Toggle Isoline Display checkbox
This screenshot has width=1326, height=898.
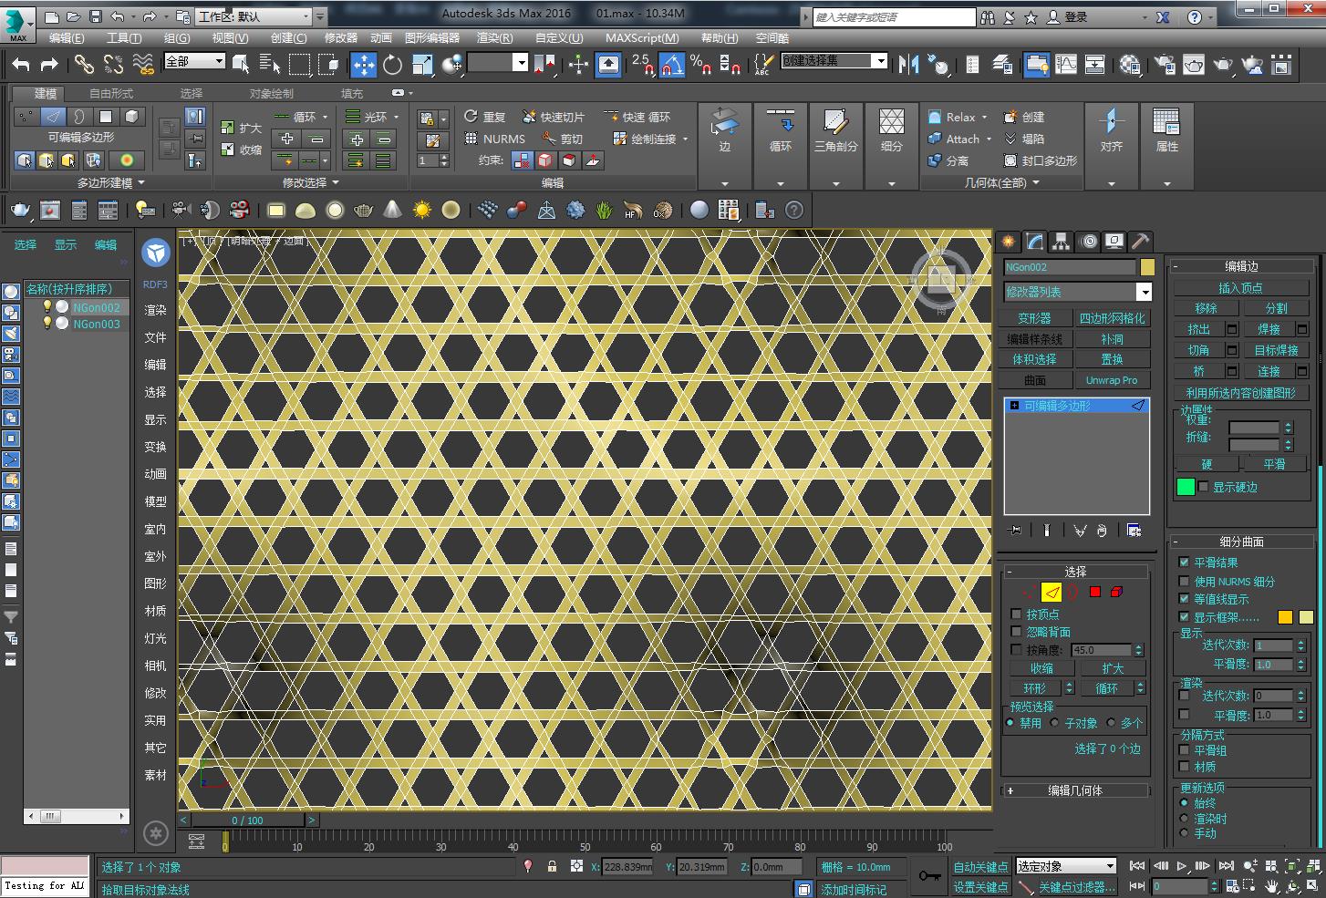click(1184, 599)
